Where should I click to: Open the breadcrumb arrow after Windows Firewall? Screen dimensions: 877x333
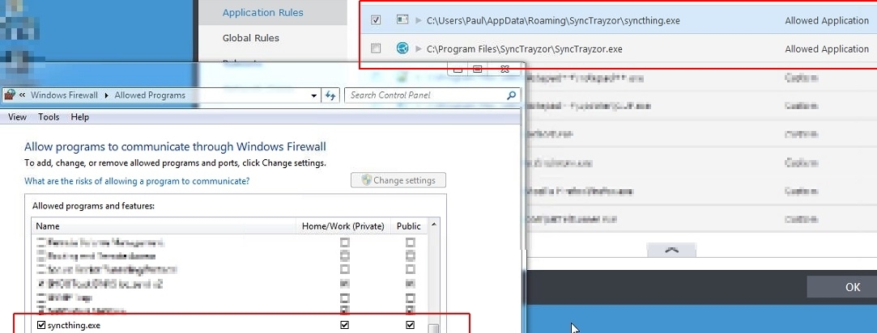point(106,95)
